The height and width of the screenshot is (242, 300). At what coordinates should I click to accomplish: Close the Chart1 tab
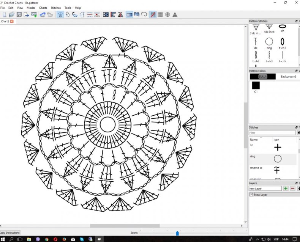pyautogui.click(x=12, y=21)
